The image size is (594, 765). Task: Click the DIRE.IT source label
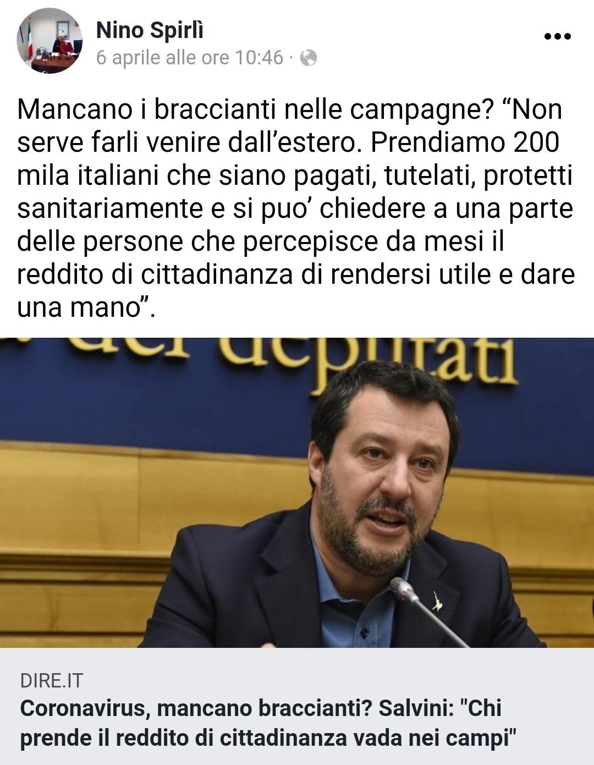click(x=51, y=681)
